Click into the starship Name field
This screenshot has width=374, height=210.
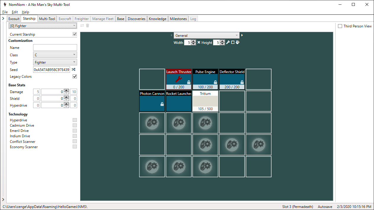pos(55,47)
